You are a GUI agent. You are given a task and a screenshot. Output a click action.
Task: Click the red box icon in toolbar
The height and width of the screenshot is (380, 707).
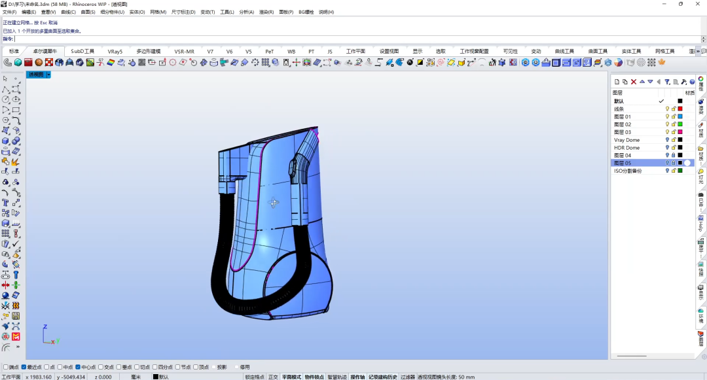[x=28, y=63]
